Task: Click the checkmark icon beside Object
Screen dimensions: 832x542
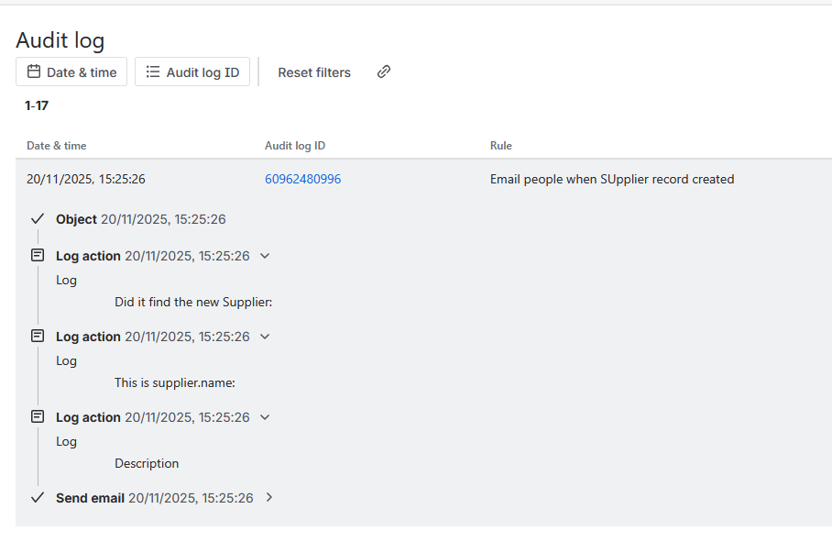Action: tap(37, 218)
